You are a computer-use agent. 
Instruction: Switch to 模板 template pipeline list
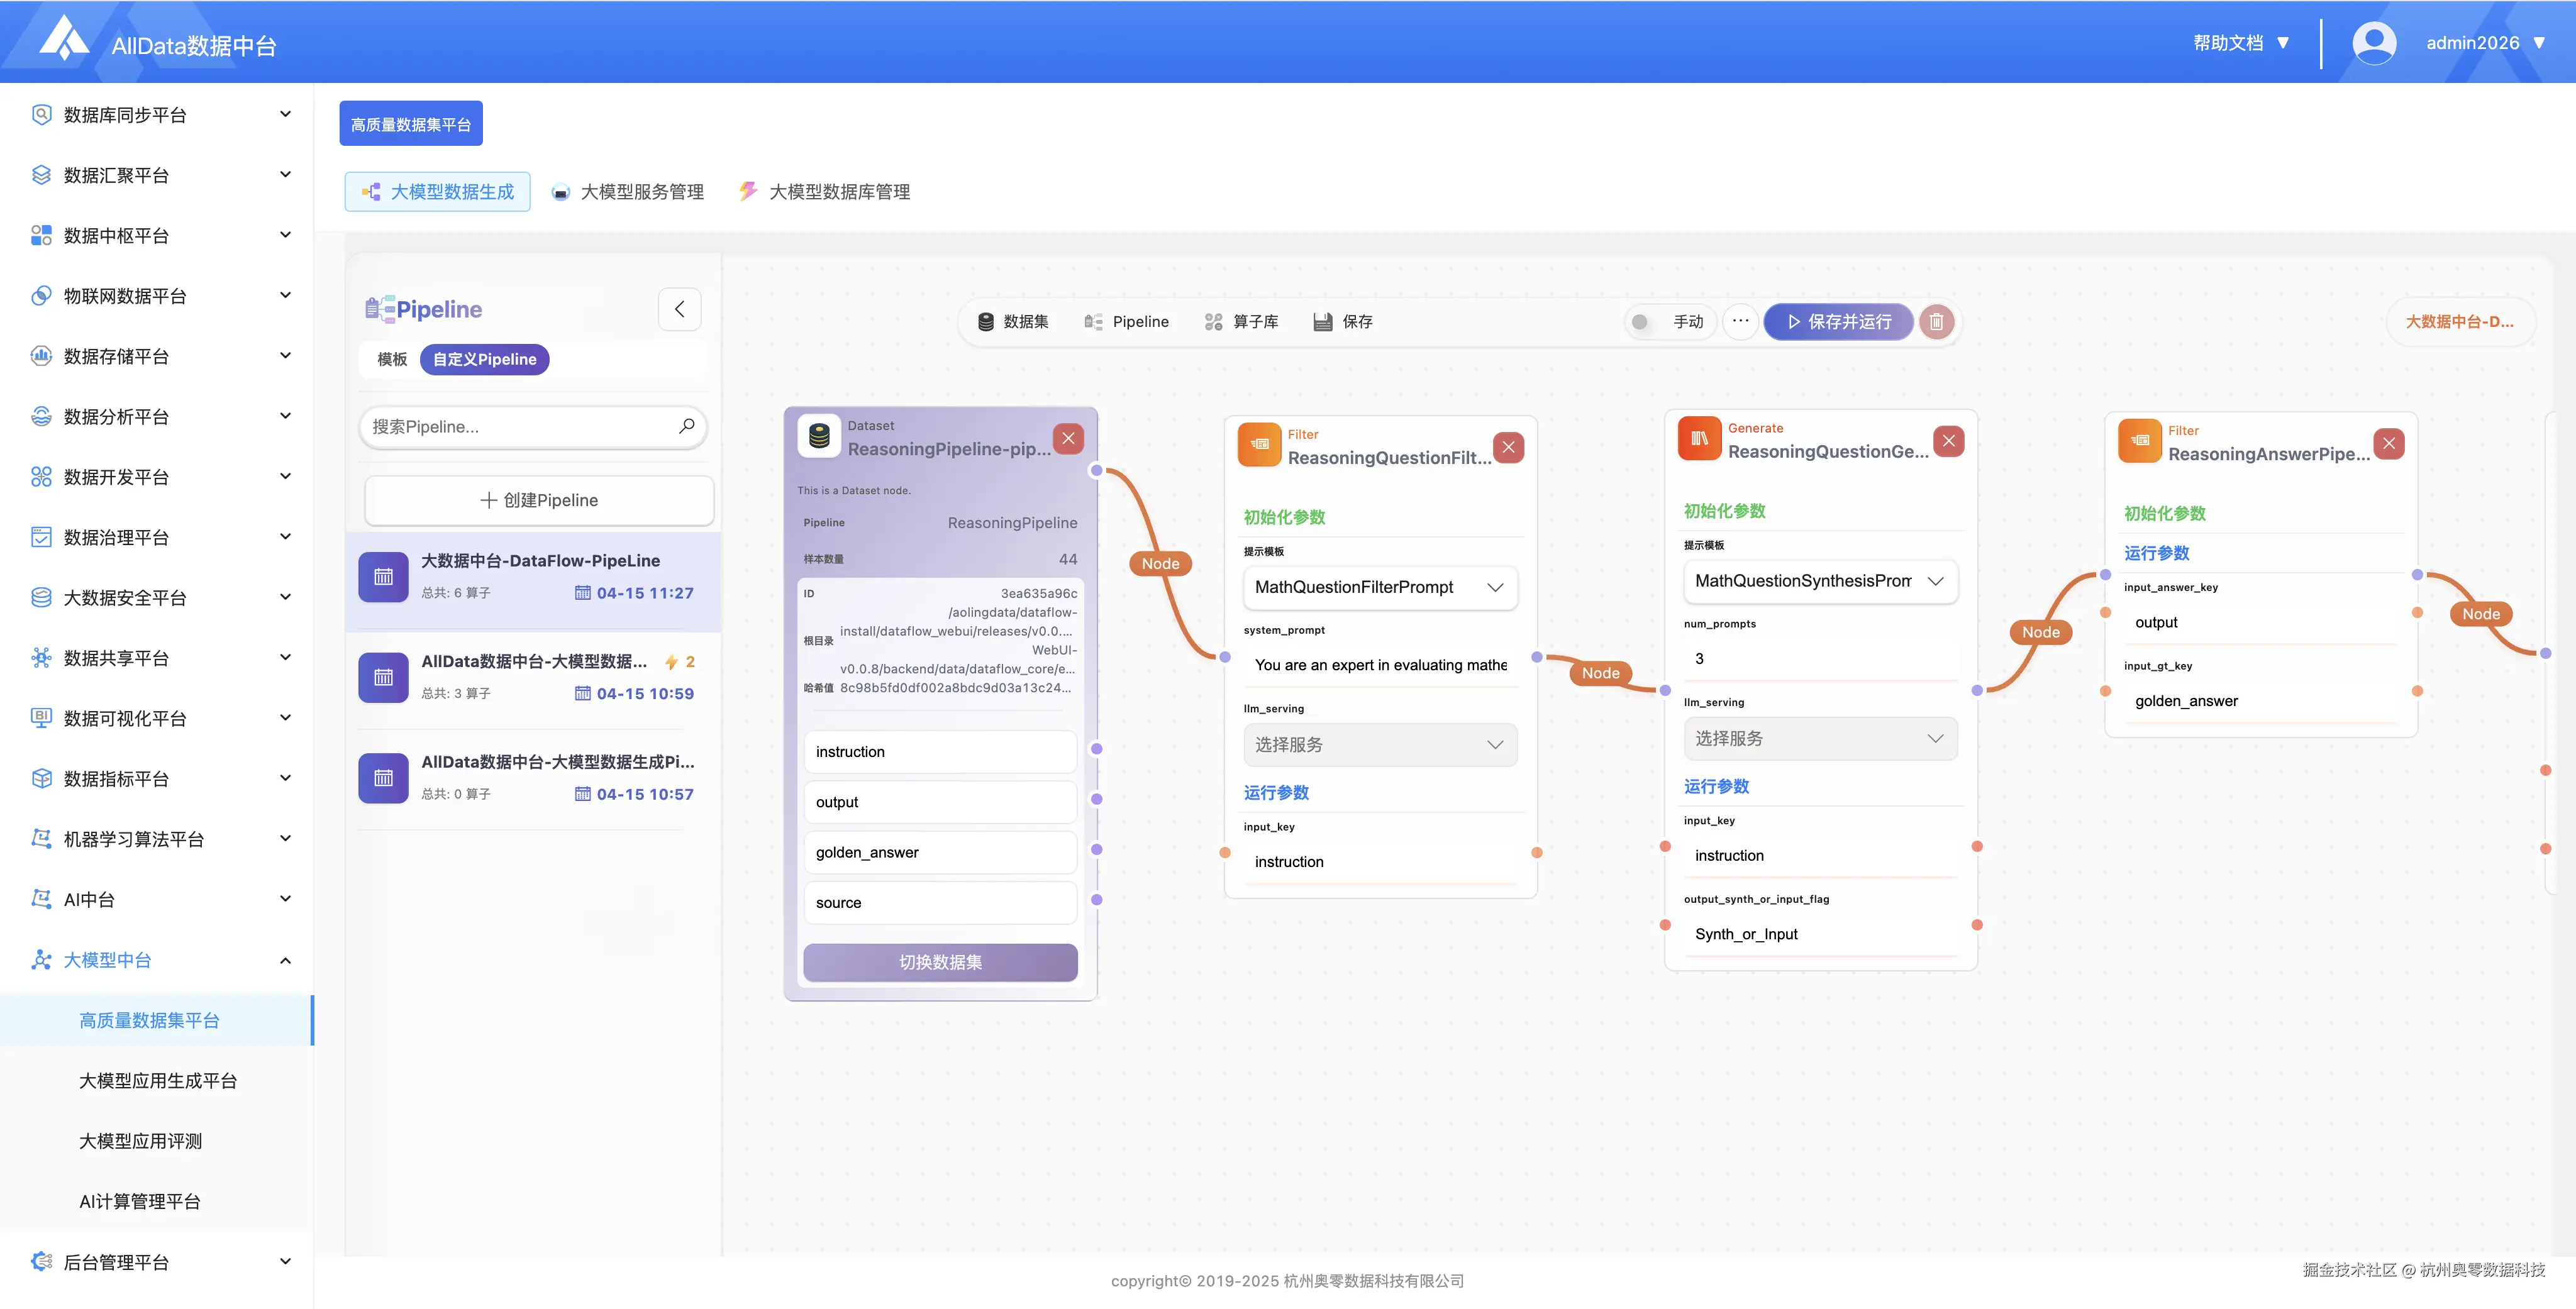point(392,359)
